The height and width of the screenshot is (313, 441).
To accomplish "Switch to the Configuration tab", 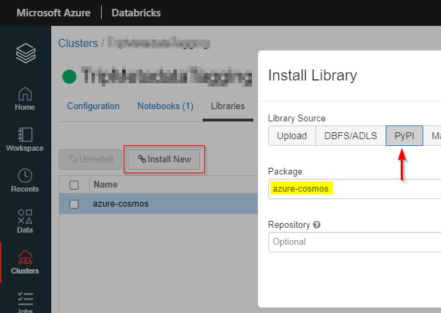I will (93, 106).
